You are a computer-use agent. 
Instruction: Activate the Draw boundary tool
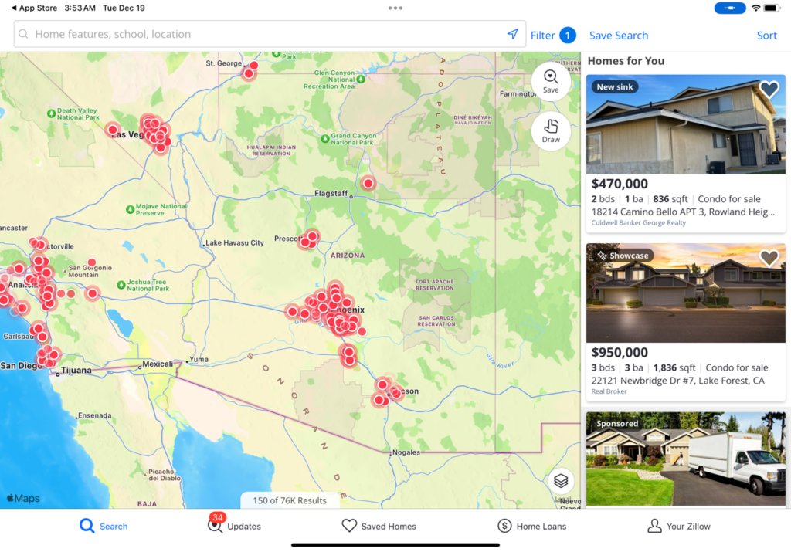coord(551,131)
